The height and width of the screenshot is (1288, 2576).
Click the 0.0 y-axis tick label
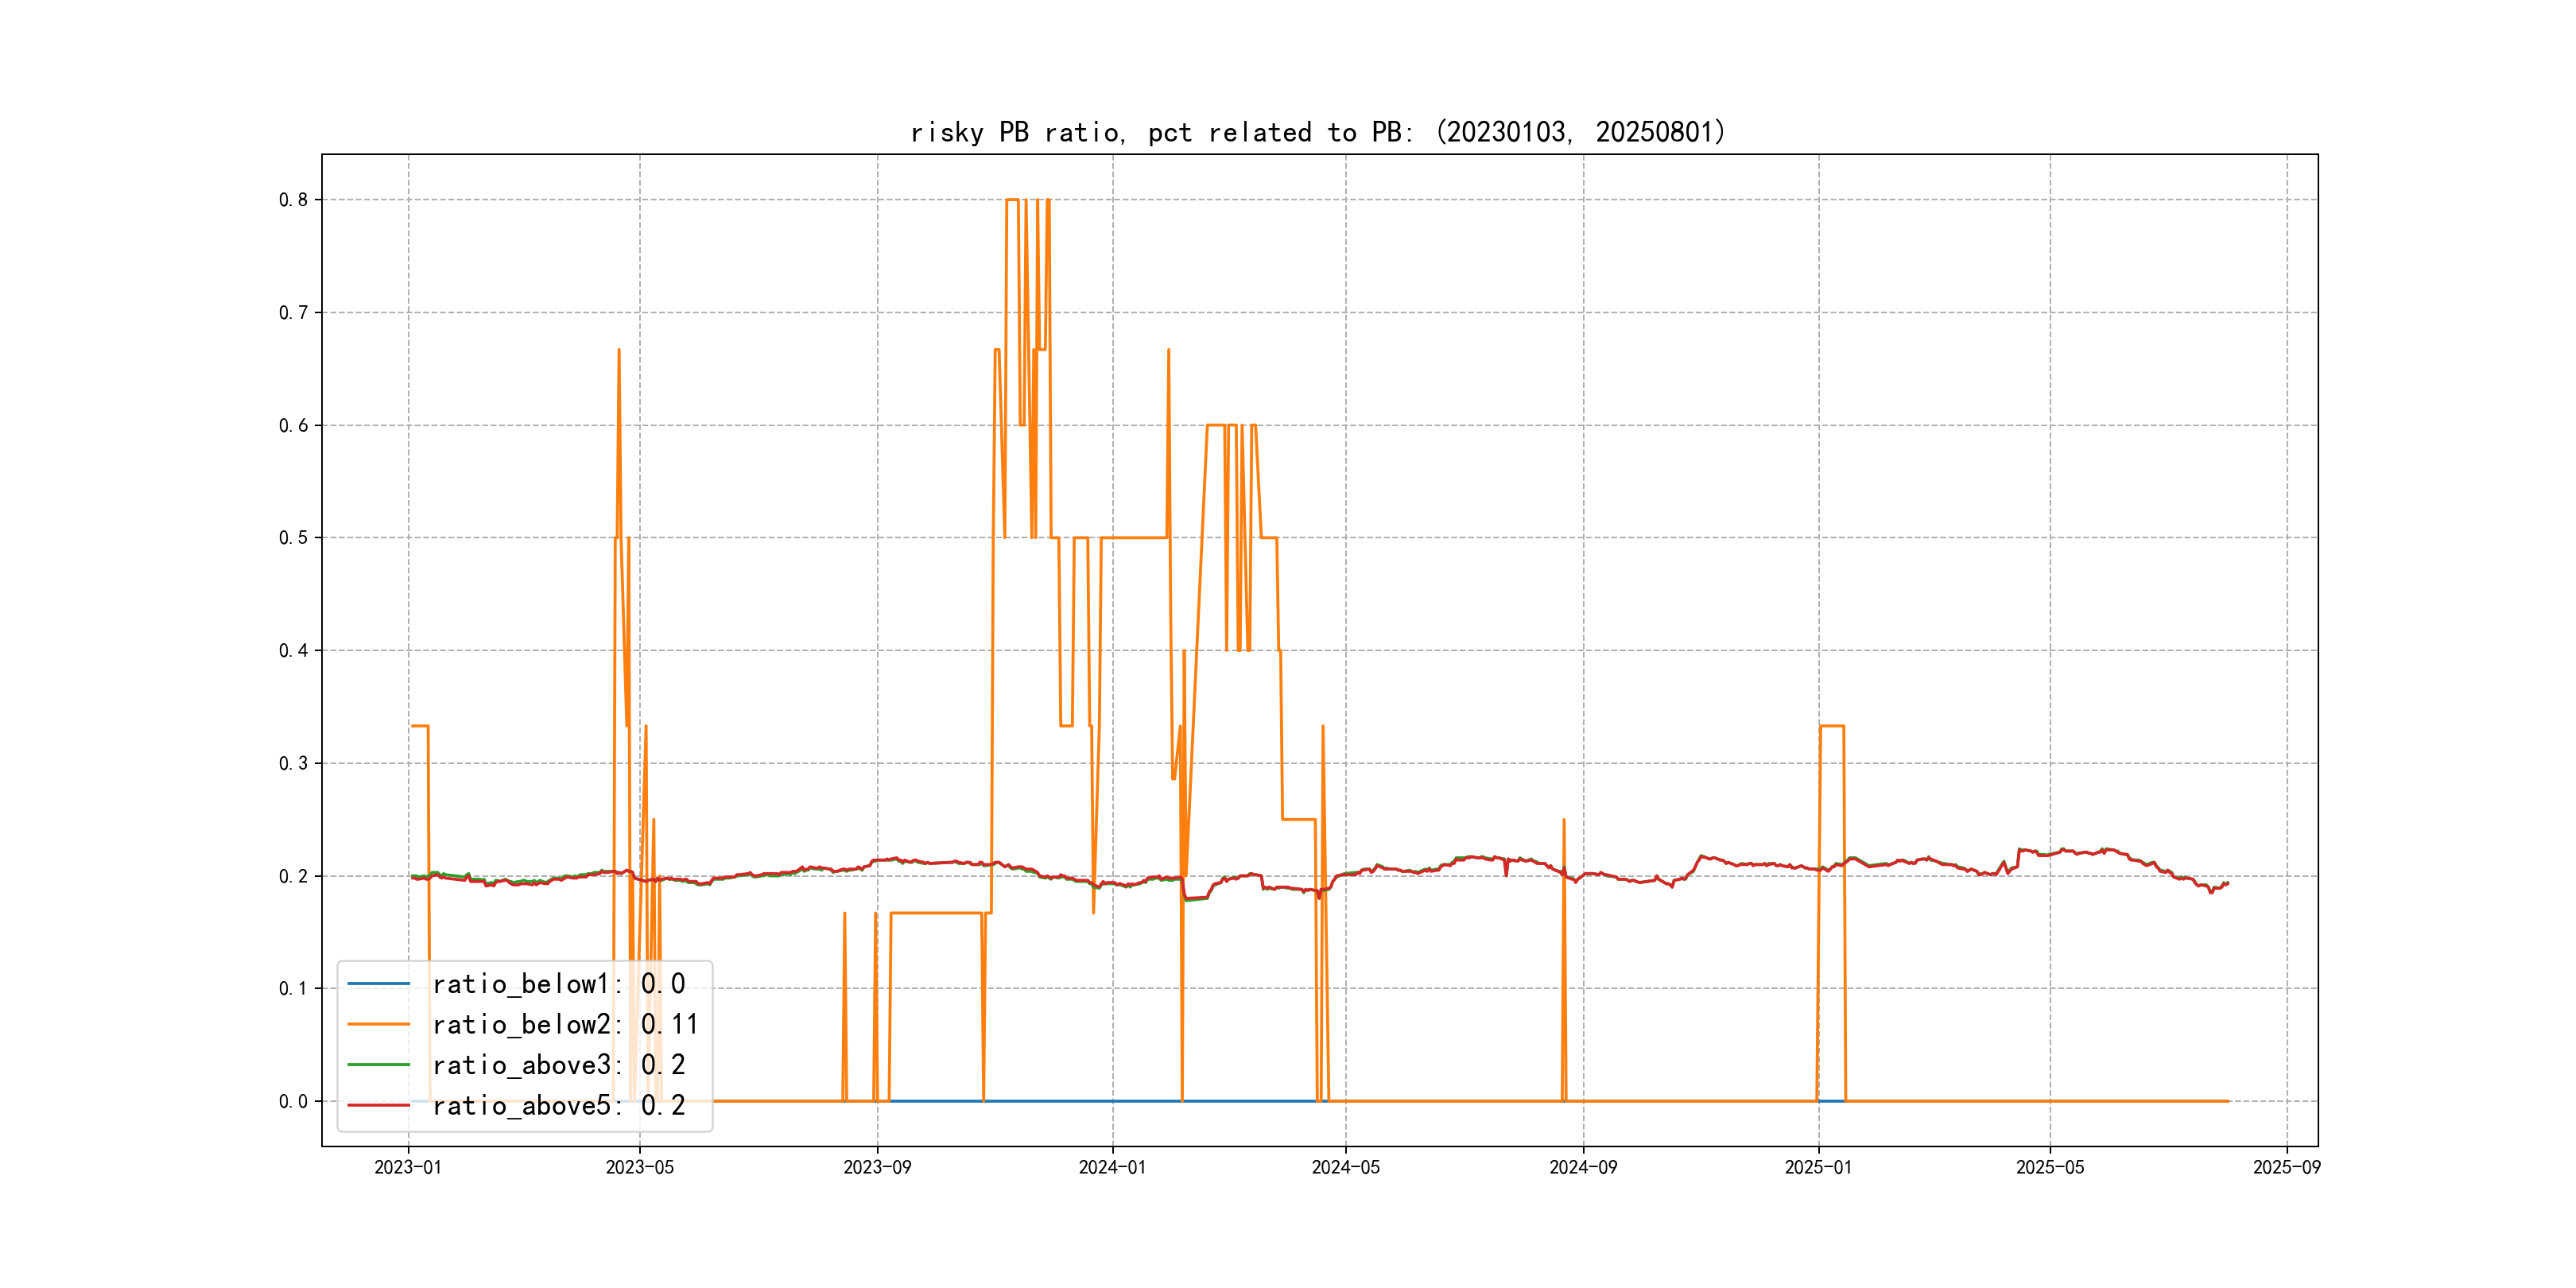[293, 1101]
